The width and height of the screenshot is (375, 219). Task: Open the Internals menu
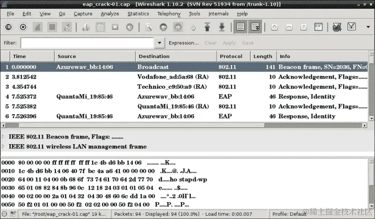[218, 14]
